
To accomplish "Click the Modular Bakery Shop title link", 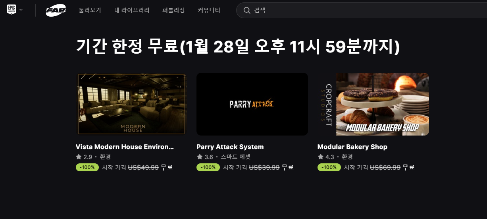I will coord(352,147).
